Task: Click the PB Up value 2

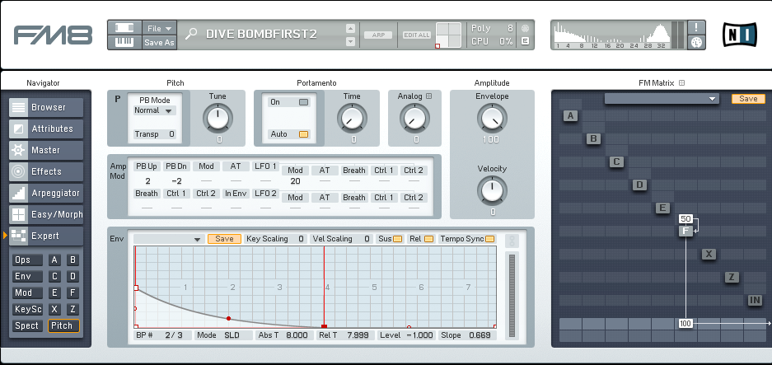Action: (x=147, y=181)
